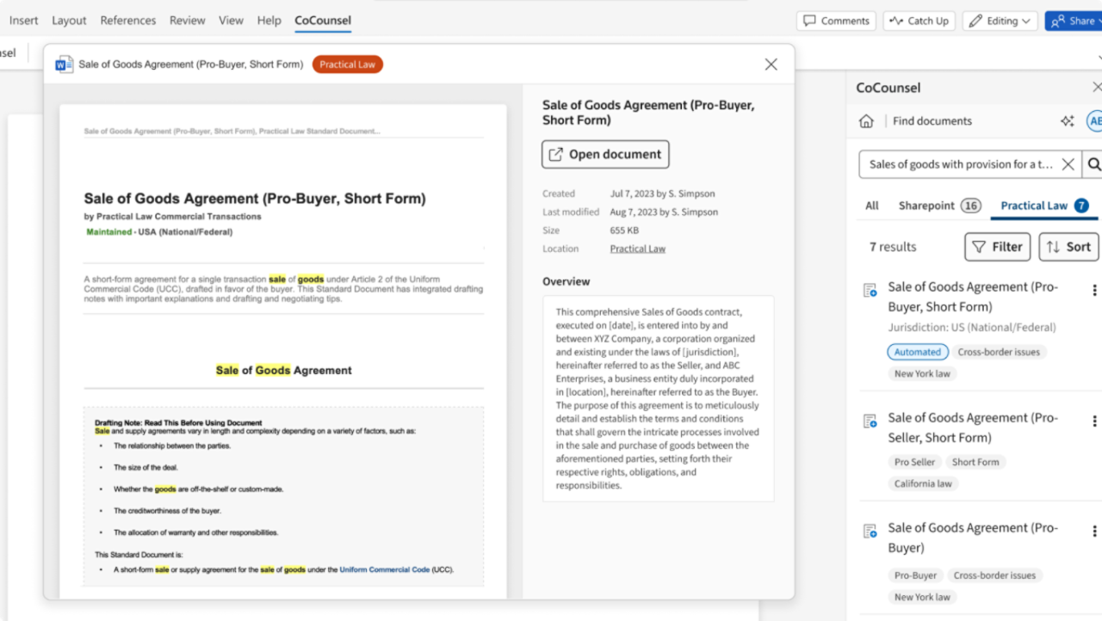Open Sale of Goods Agreement (Pro-Seller, Short Form) result
The height and width of the screenshot is (621, 1102).
973,427
